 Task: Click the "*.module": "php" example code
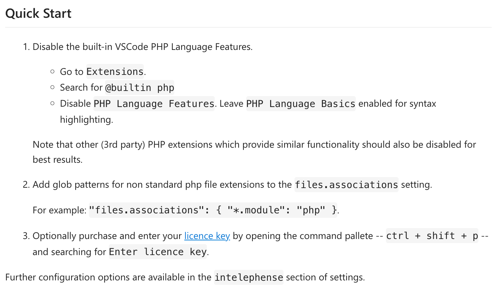coord(276,210)
